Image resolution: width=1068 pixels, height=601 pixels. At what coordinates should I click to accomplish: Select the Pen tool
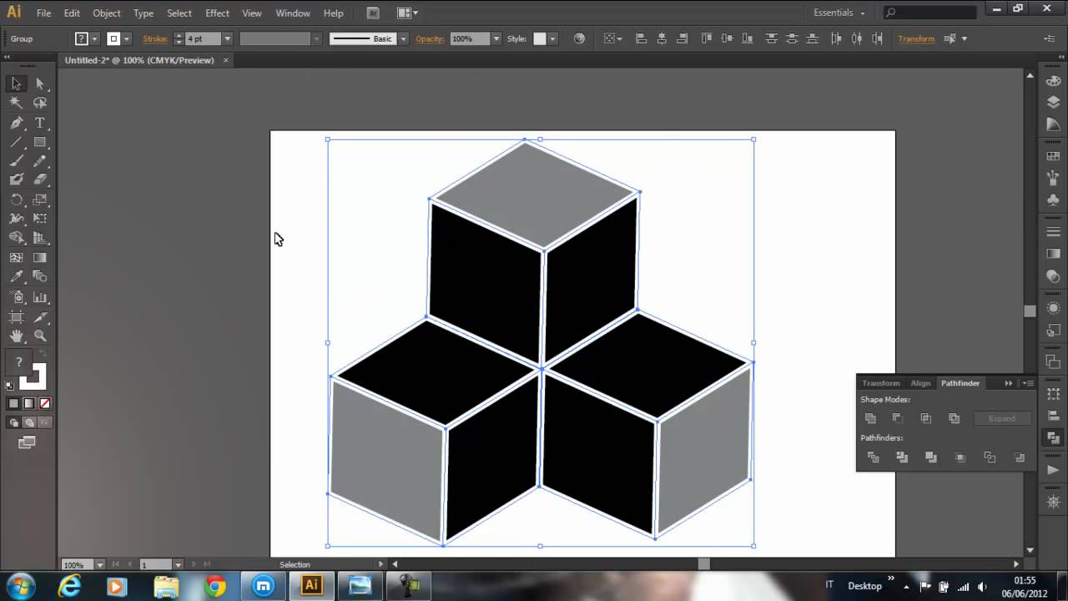pyautogui.click(x=16, y=123)
